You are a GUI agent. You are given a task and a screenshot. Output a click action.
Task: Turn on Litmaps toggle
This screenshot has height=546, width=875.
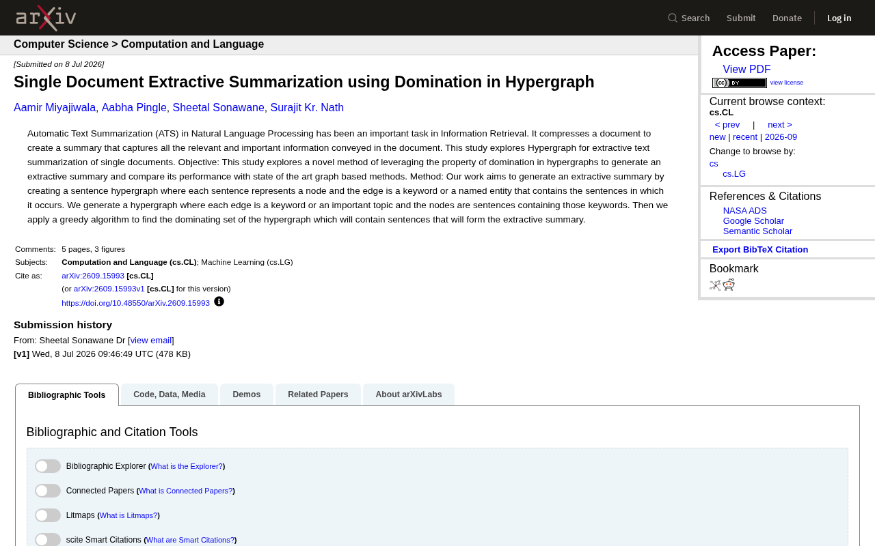(x=48, y=515)
